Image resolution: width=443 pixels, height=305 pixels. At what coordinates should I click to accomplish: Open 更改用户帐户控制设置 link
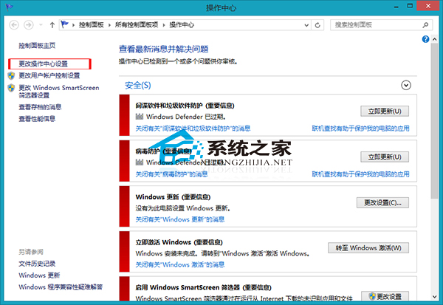tap(49, 75)
